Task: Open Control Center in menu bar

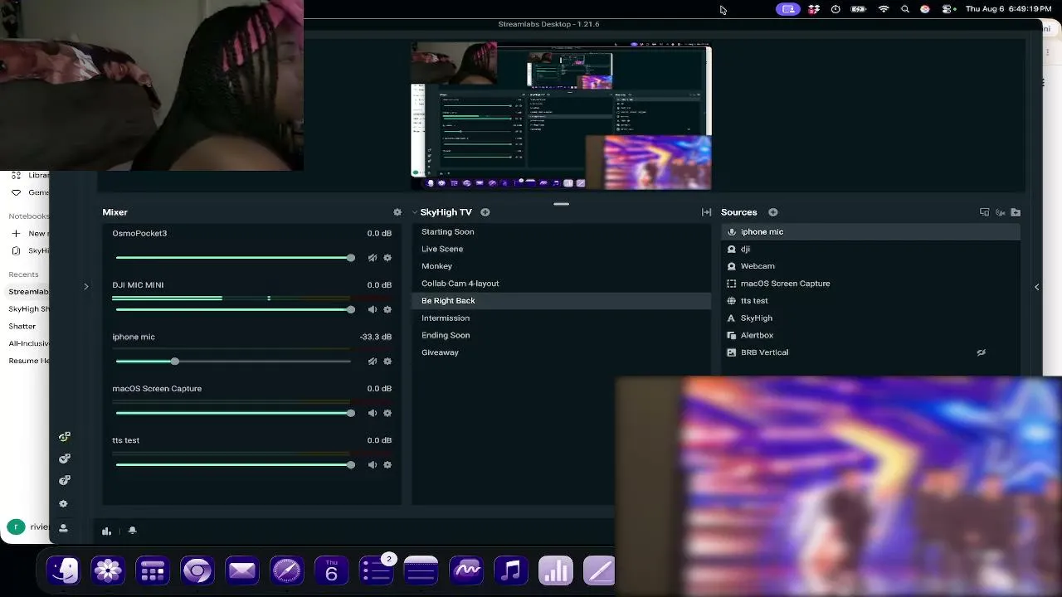Action: tap(947, 9)
